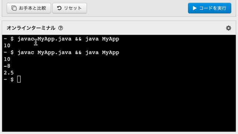The height and width of the screenshot is (134, 238).
Task: Click the output value 2.5
Action: point(9,73)
